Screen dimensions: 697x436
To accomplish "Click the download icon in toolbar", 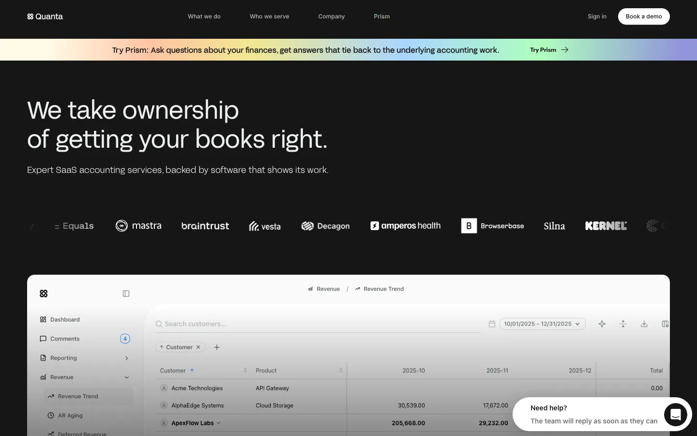I will (644, 324).
